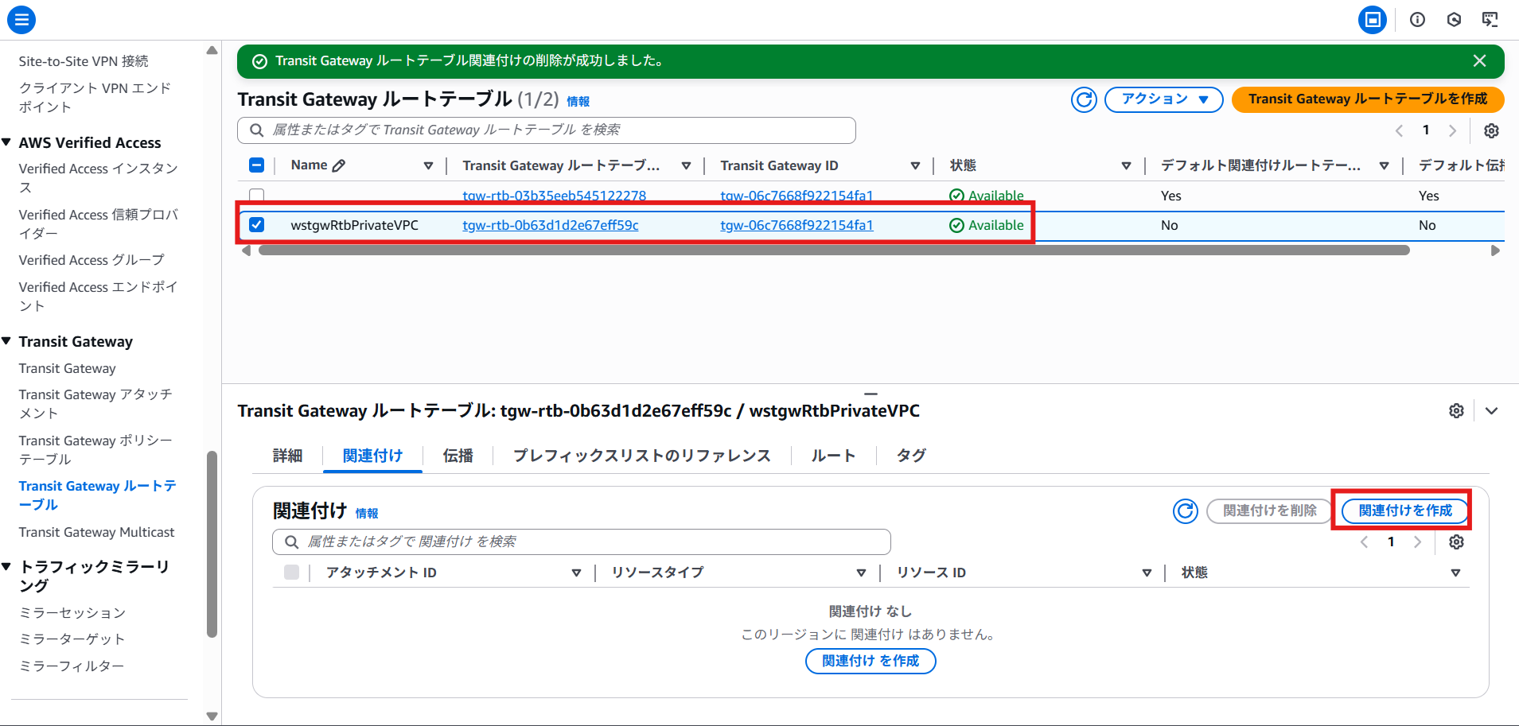Image resolution: width=1519 pixels, height=726 pixels.
Task: Open Site-to-Site VPN 接続 in sidebar
Action: [84, 61]
